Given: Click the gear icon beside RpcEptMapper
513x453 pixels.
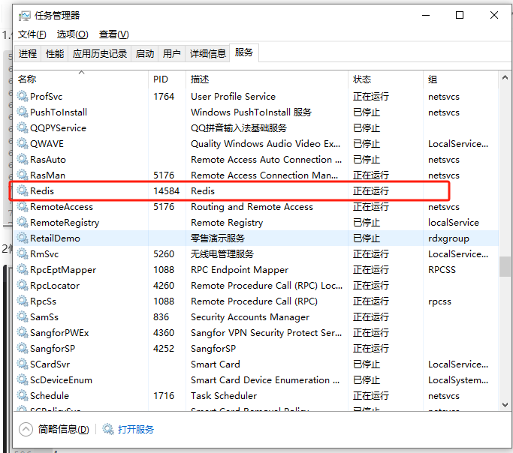Looking at the screenshot, I should click(x=23, y=269).
